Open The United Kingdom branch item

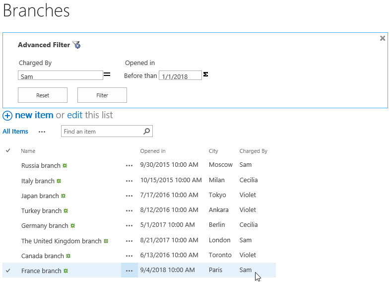coord(61,241)
